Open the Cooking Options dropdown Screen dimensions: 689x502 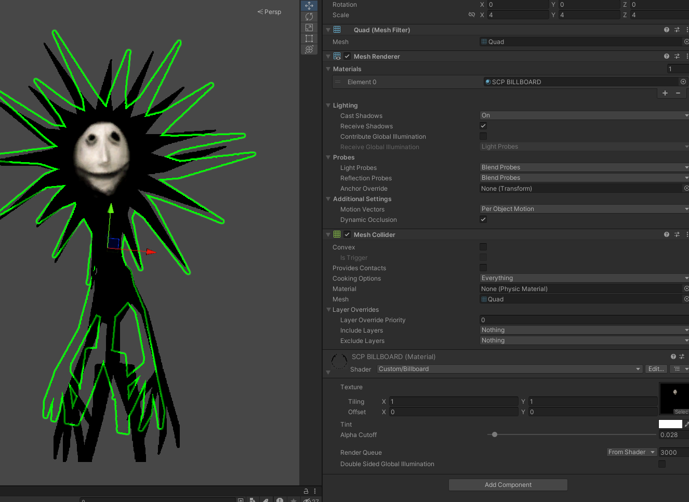pos(584,278)
